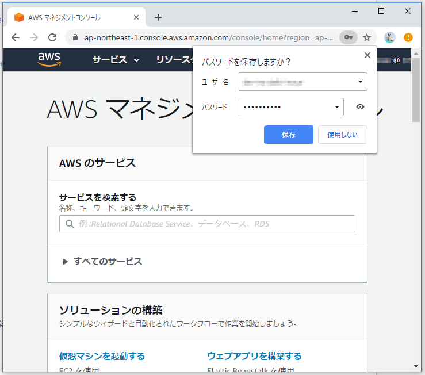Click the page scrollbar up arrow
425x375 pixels.
click(x=416, y=53)
